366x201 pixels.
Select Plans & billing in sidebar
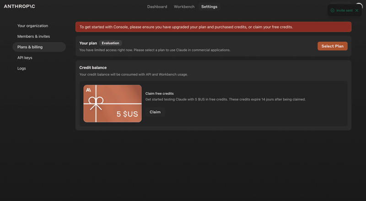tap(39, 47)
